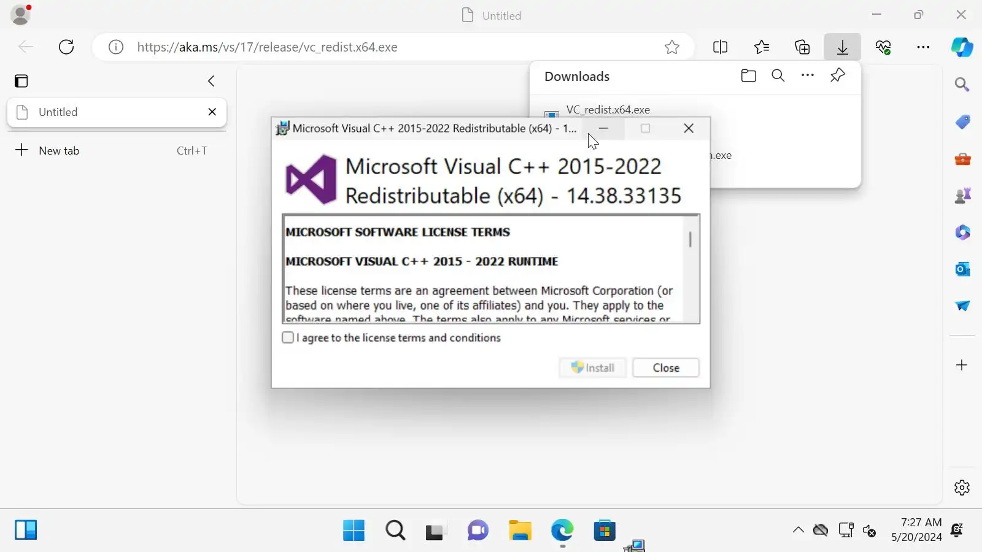Image resolution: width=982 pixels, height=552 pixels.
Task: Open sidebar Games chess icon
Action: point(962,196)
